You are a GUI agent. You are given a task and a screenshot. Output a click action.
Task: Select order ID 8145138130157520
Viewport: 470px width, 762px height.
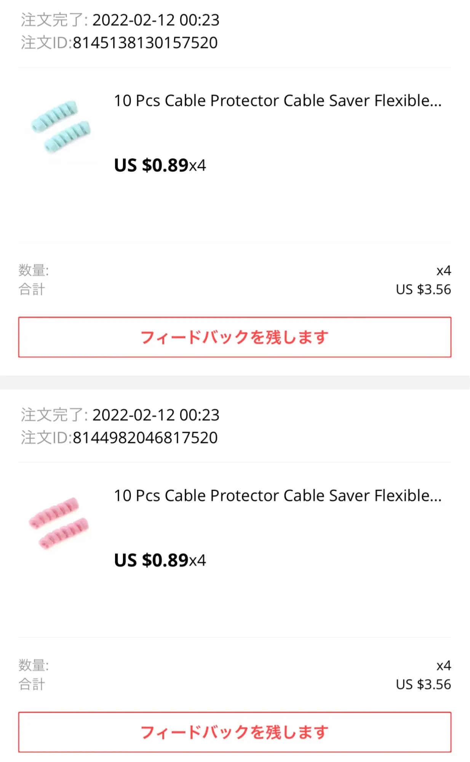[x=145, y=43]
